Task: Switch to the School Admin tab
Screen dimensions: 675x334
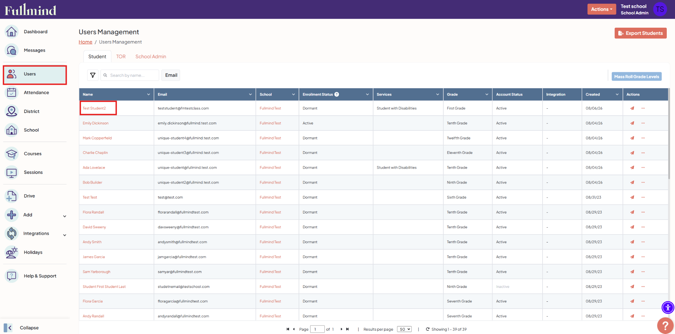Action: pyautogui.click(x=151, y=57)
